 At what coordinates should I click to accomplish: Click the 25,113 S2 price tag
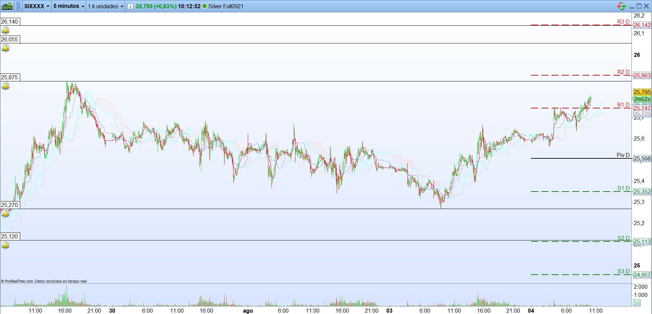(x=642, y=241)
